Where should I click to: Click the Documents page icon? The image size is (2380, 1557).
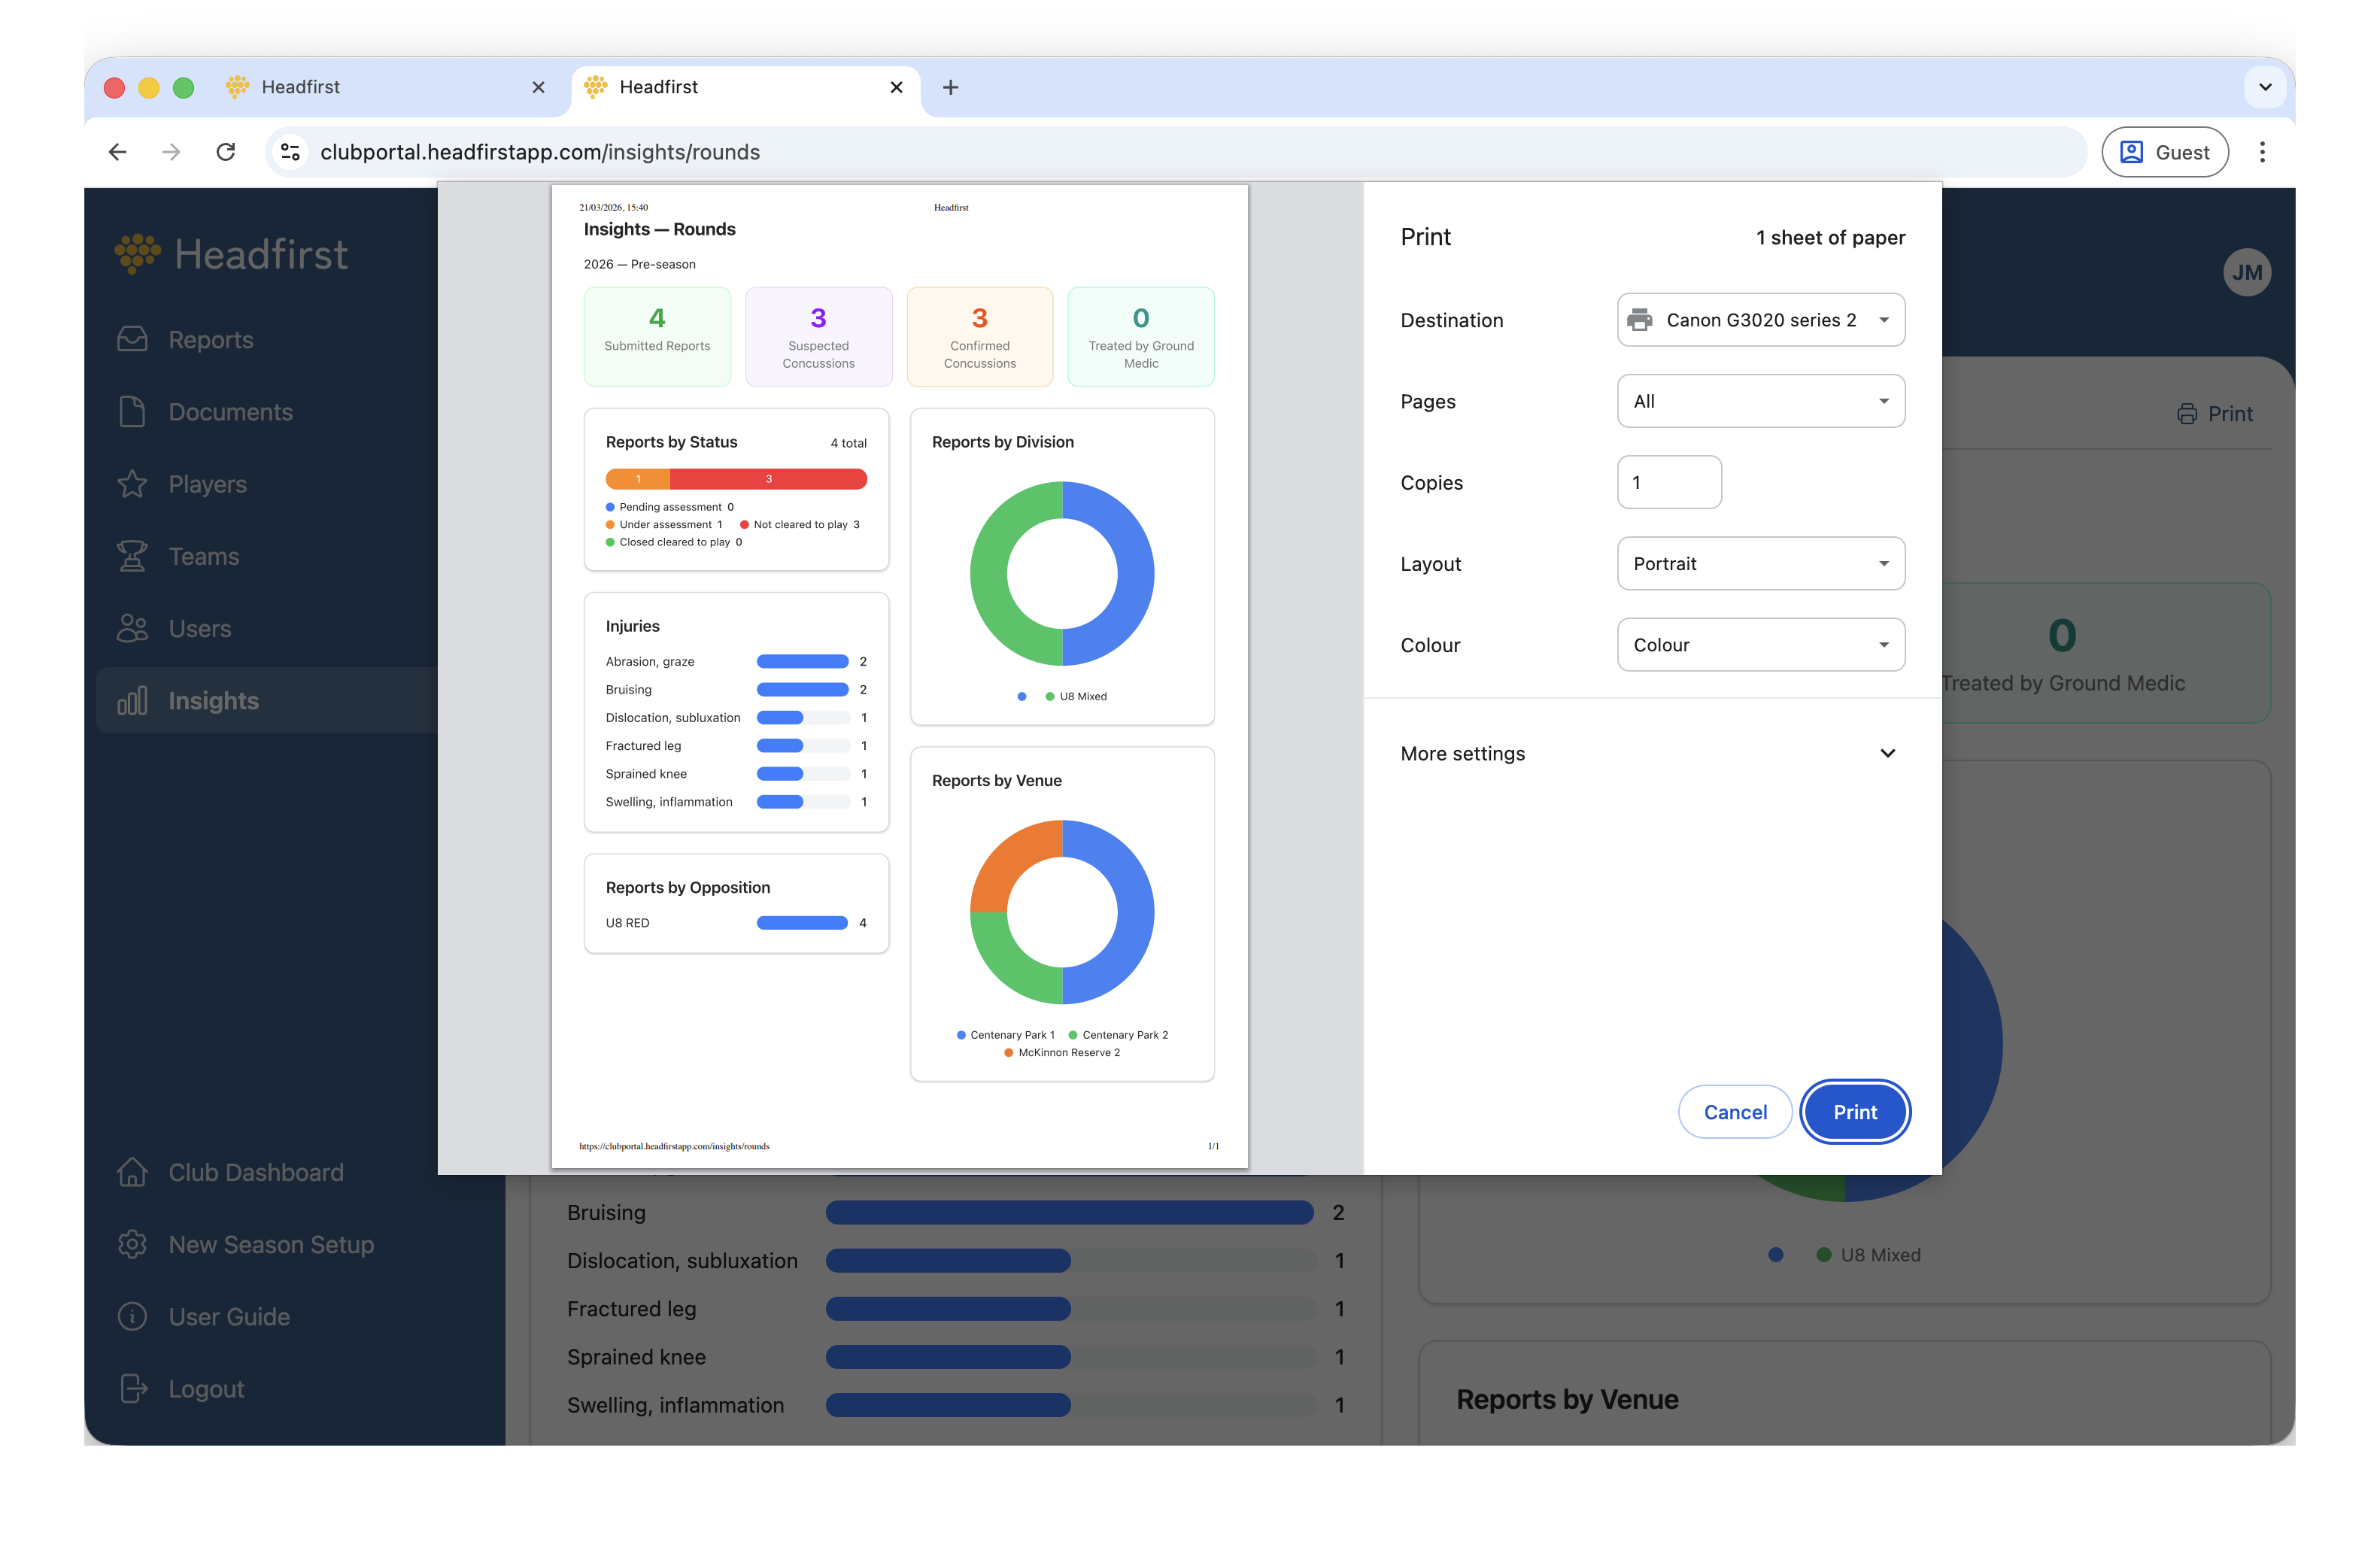point(132,412)
